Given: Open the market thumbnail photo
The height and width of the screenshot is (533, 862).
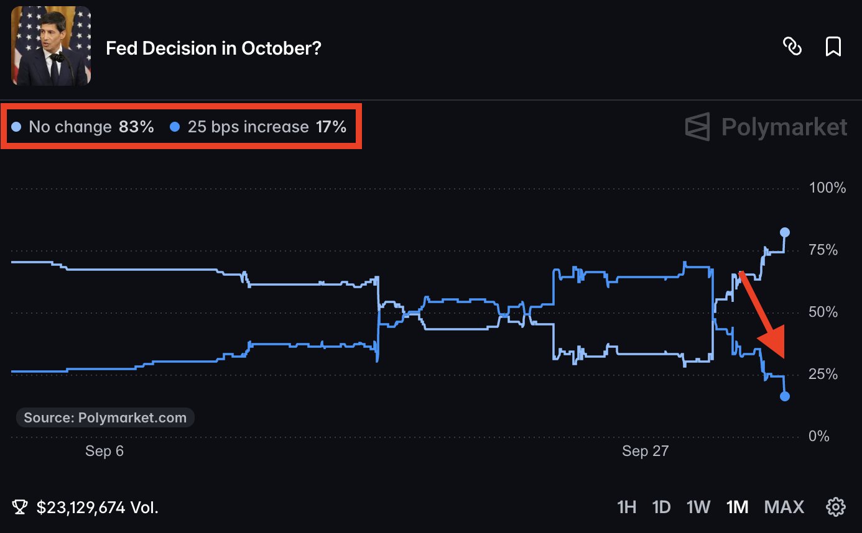Looking at the screenshot, I should pyautogui.click(x=51, y=46).
